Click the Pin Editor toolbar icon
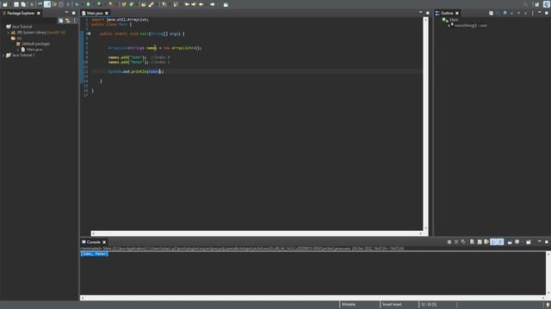Screen dimensions: 551x309 coord(226,4)
